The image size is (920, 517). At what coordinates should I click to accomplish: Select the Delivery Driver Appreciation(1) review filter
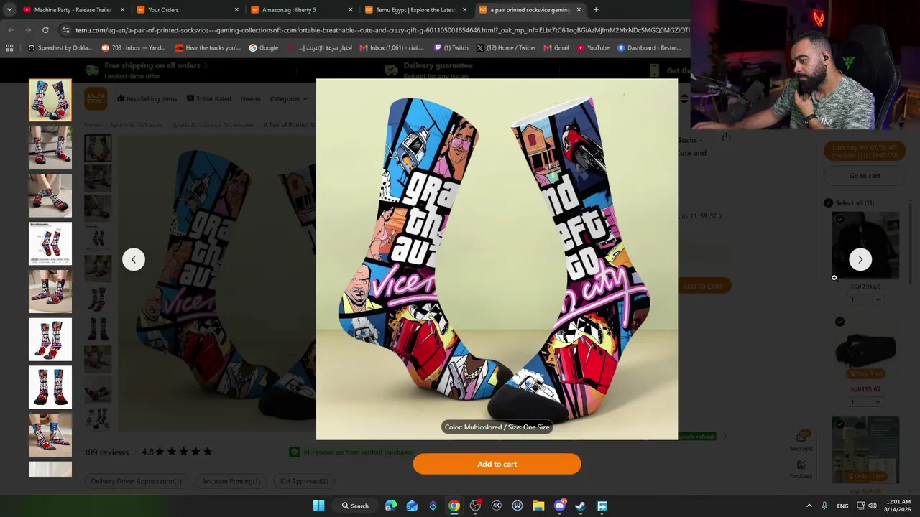click(136, 481)
